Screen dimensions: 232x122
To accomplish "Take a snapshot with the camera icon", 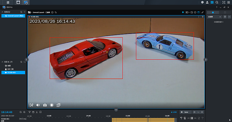I will (x=45, y=105).
